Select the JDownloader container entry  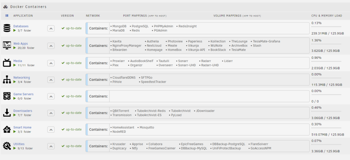pyautogui.click(x=205, y=111)
